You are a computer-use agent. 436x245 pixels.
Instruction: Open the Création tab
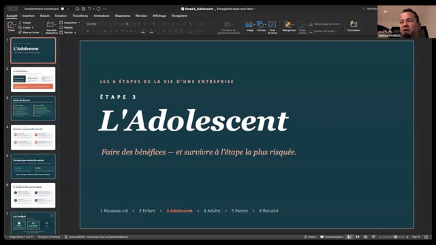click(61, 16)
